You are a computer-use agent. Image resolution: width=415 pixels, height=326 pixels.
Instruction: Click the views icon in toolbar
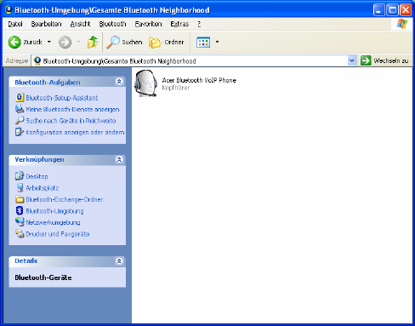click(x=203, y=43)
